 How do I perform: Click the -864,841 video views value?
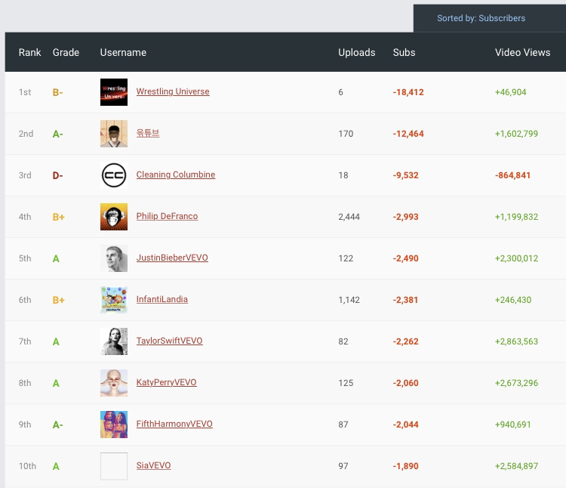(512, 175)
